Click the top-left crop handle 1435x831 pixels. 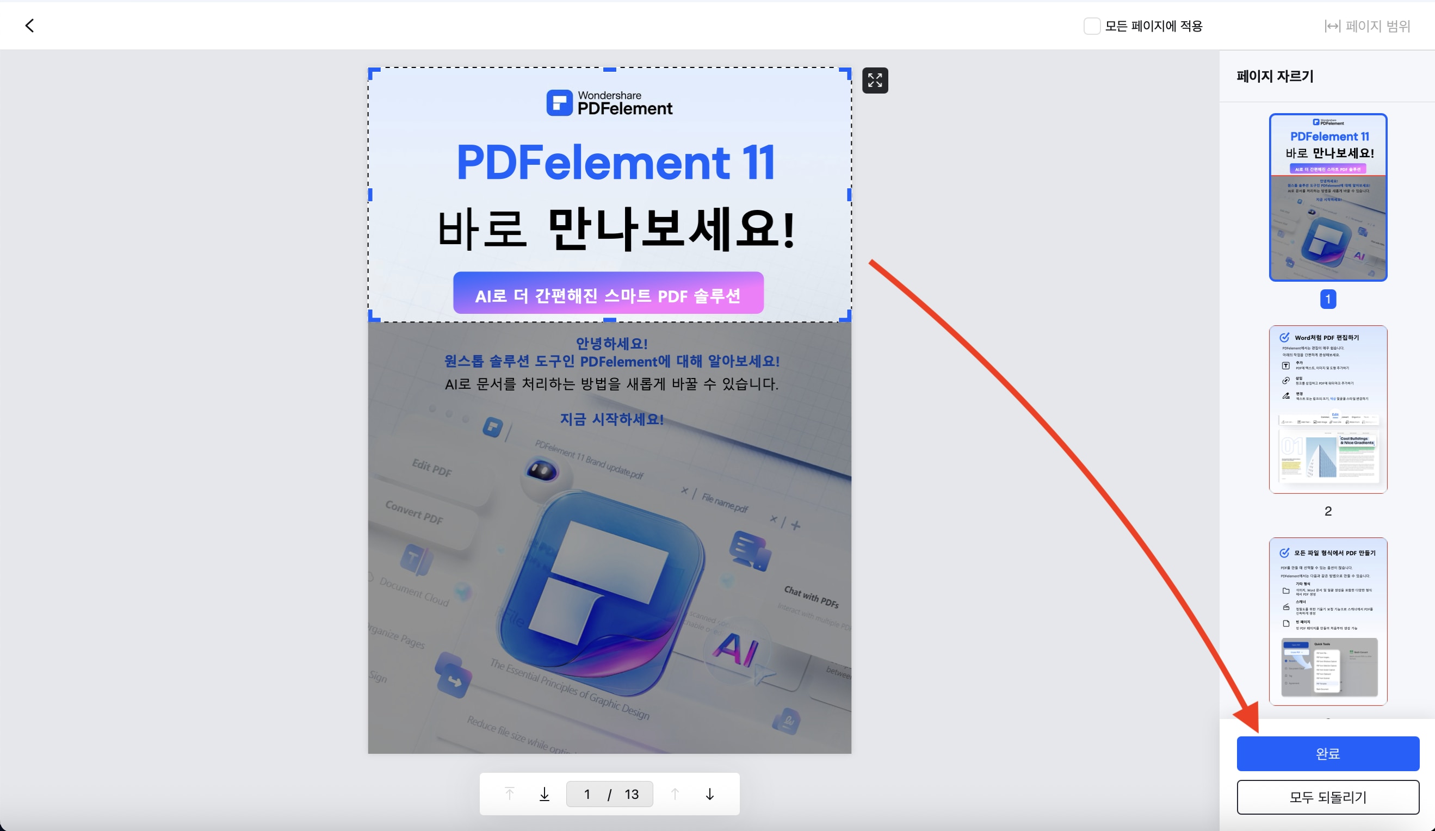[373, 71]
